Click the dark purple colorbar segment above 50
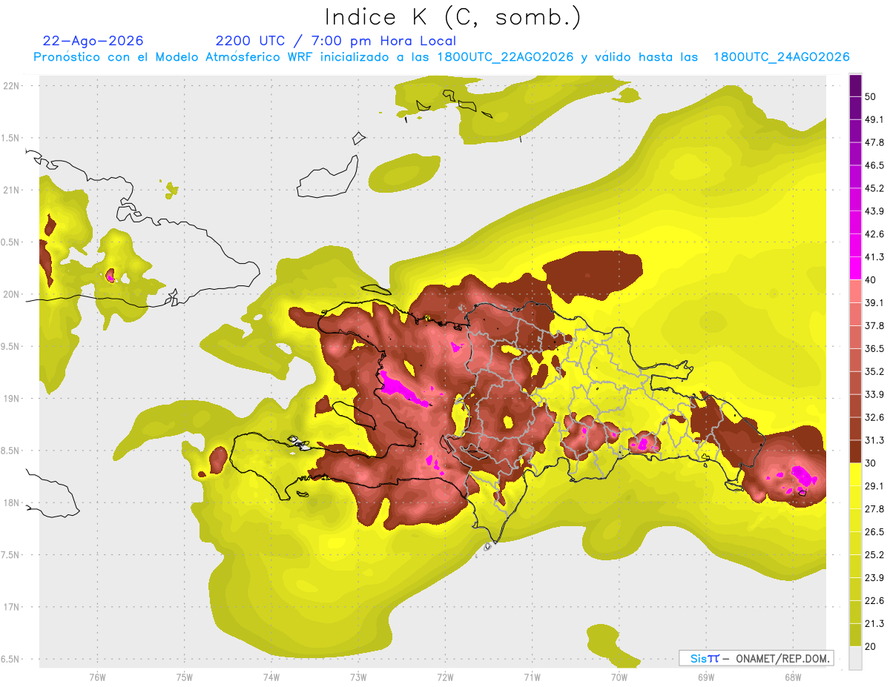Viewport: 890px width, 687px height. coord(855,86)
